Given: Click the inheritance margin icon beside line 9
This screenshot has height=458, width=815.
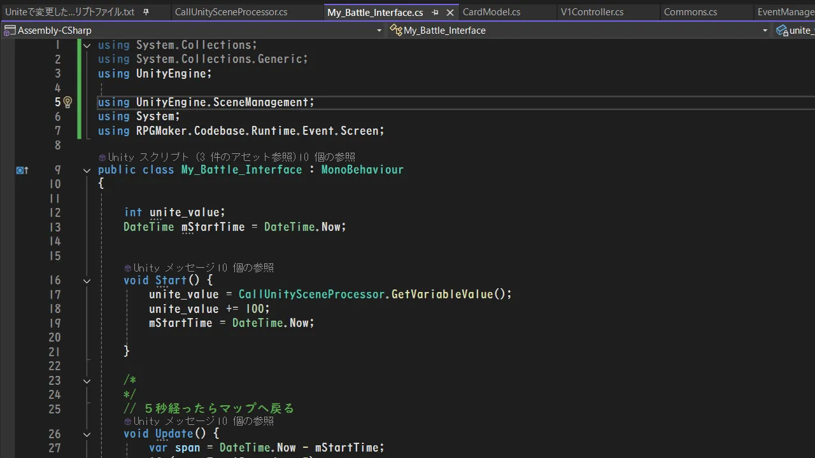Looking at the screenshot, I should 22,170.
